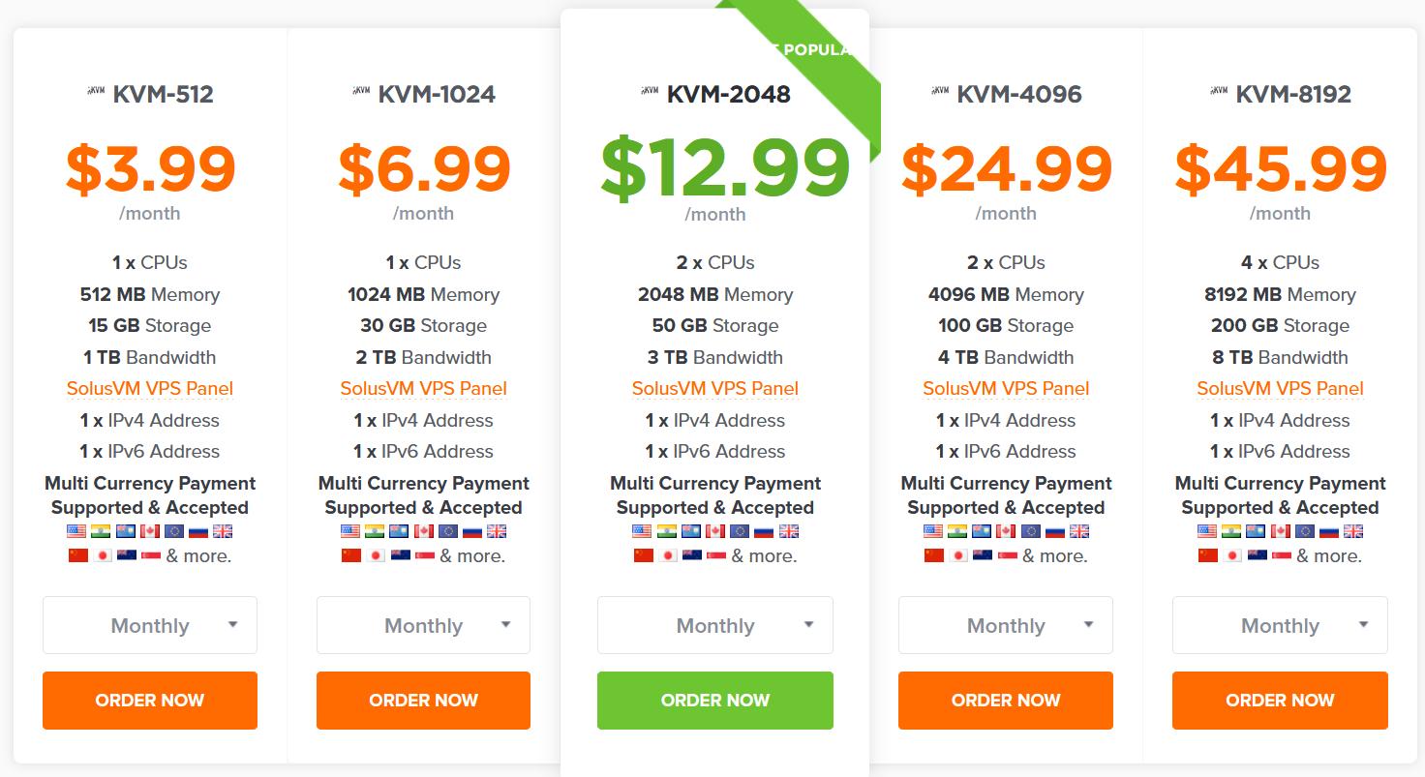Open the Monthly dropdown under KVM-4096
The width and height of the screenshot is (1425, 777).
[x=1006, y=625]
